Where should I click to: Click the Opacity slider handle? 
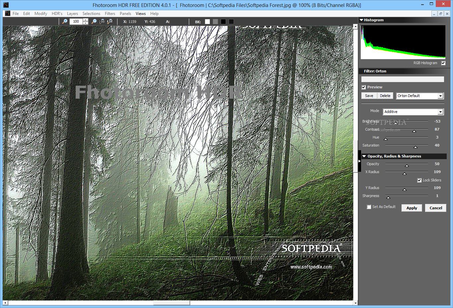(x=407, y=165)
